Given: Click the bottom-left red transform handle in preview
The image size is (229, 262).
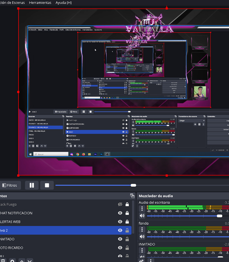Looking at the screenshot, I should click(x=18, y=176).
